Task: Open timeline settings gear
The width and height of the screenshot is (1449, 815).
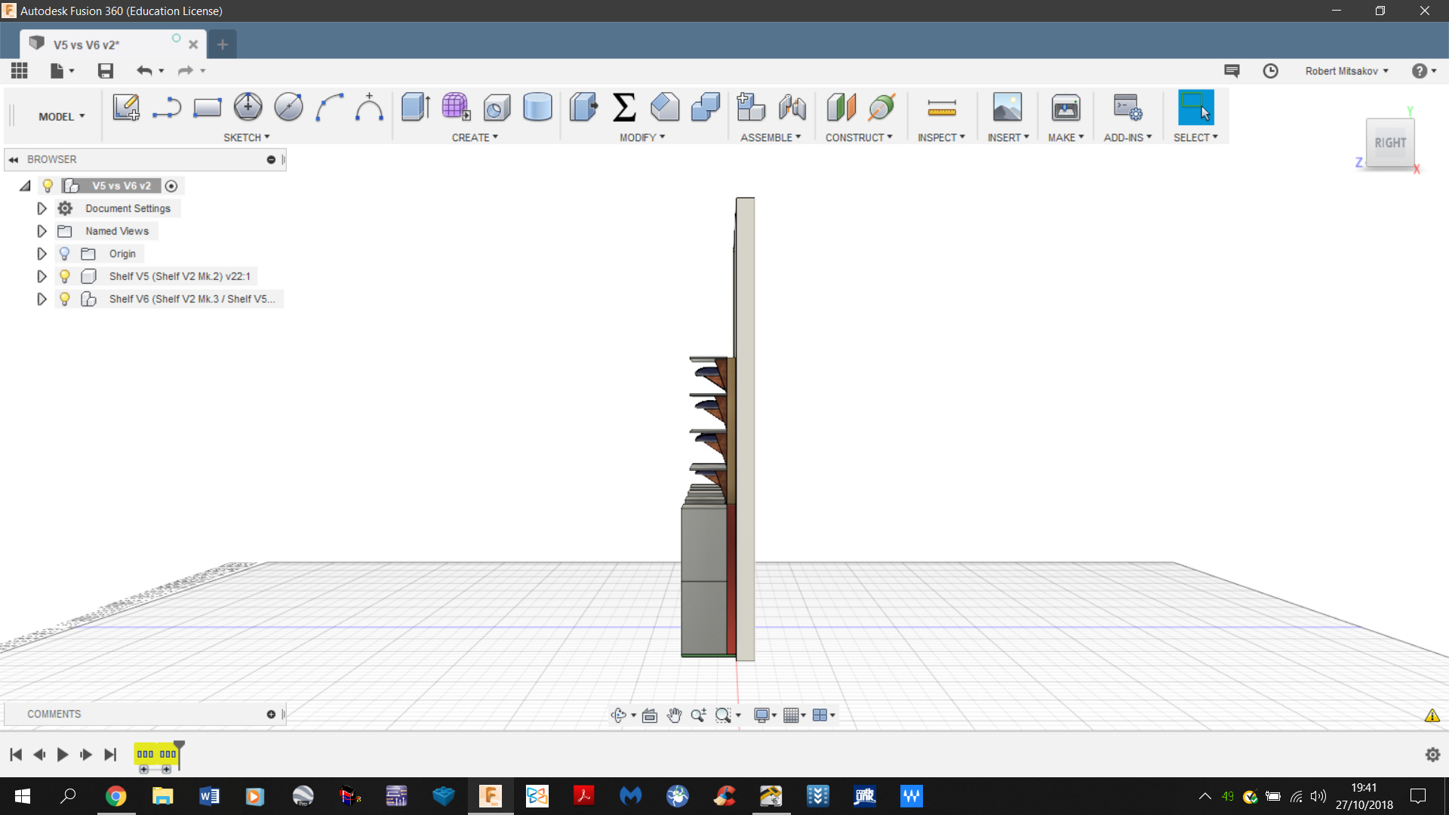Action: [x=1432, y=755]
